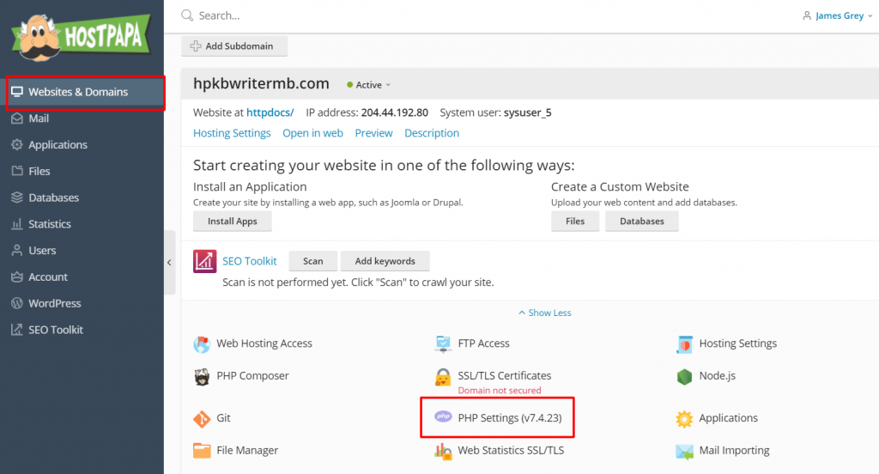Click the Files folder icon in sidebar
Viewport: 879px width, 474px height.
pos(17,171)
